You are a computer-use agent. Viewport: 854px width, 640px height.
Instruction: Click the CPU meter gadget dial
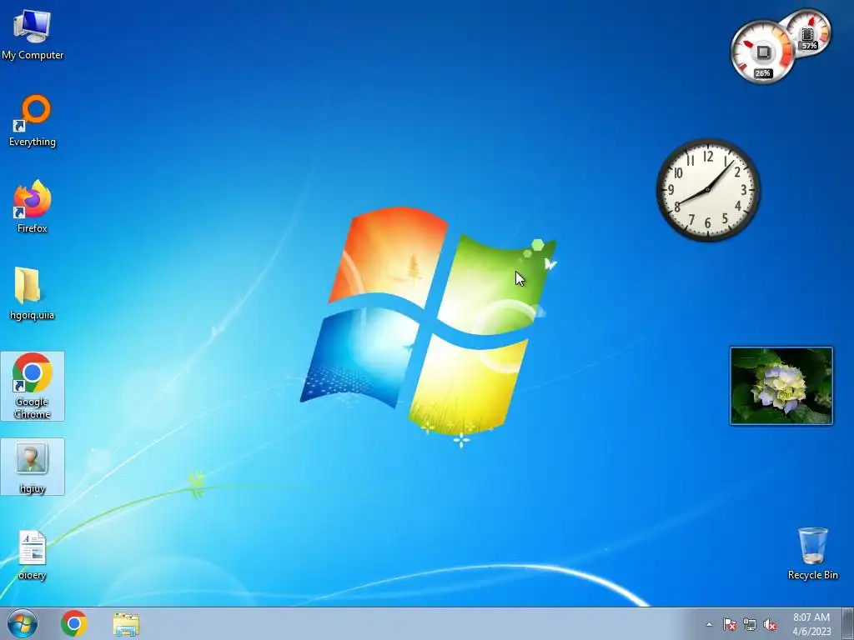(762, 52)
